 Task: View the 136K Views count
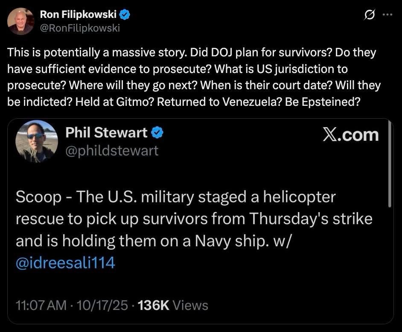point(172,305)
